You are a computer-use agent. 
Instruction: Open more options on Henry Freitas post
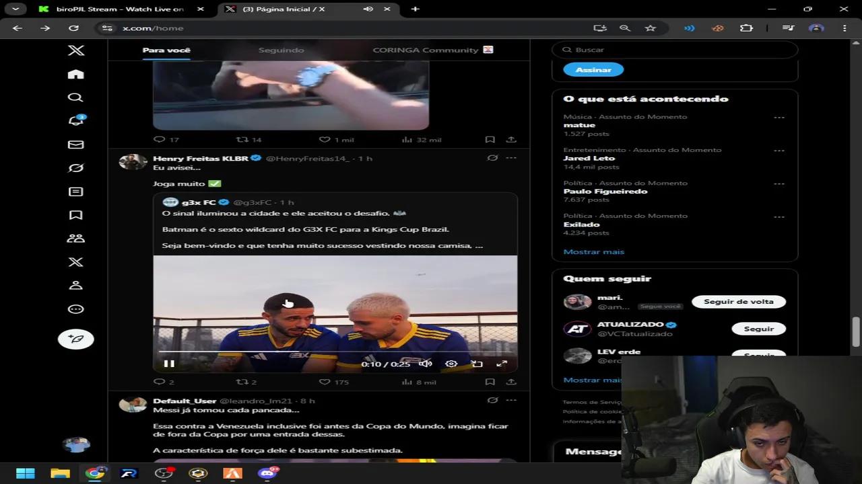pos(511,158)
